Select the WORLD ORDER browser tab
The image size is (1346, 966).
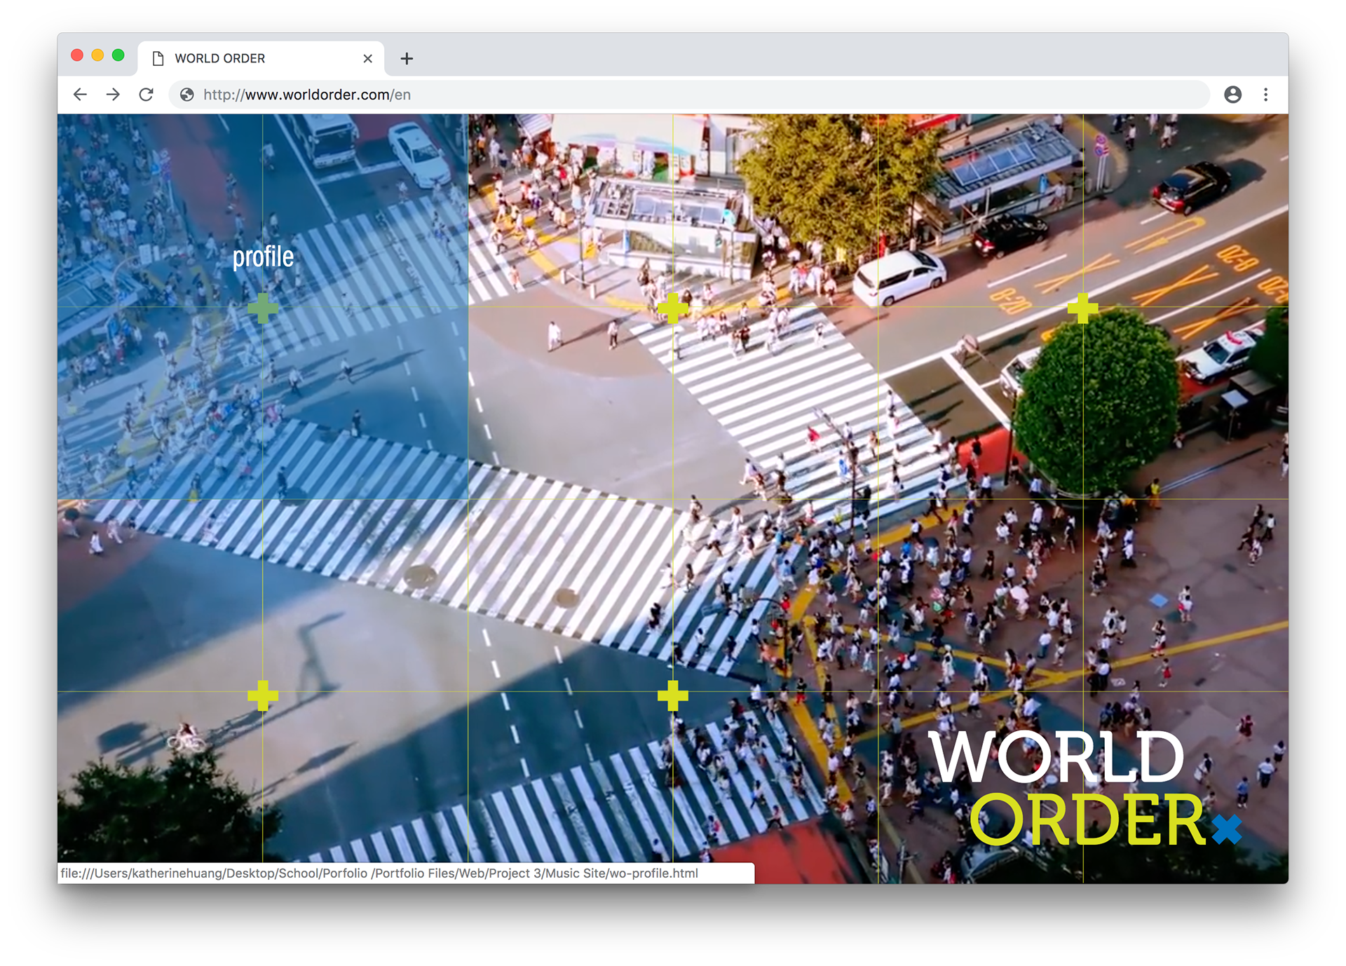click(x=261, y=59)
